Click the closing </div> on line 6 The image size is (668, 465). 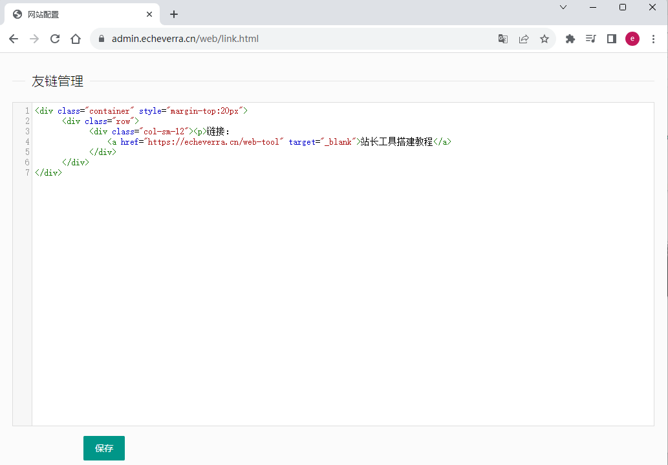tap(76, 162)
